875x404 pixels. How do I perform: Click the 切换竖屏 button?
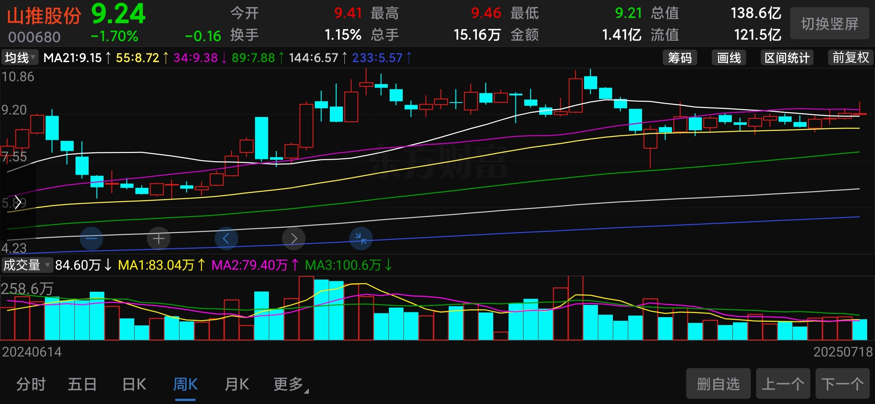[829, 24]
